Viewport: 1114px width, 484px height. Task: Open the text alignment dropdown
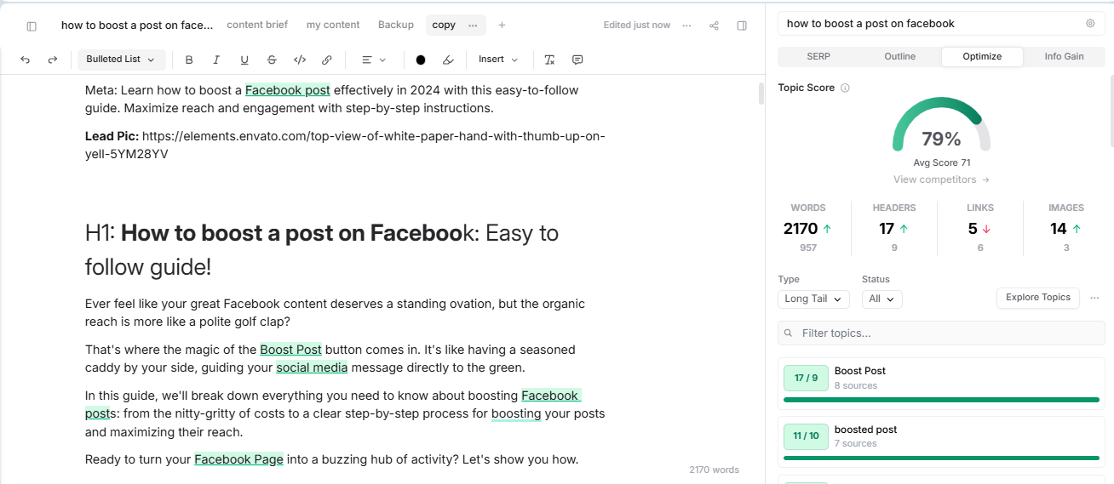point(373,60)
